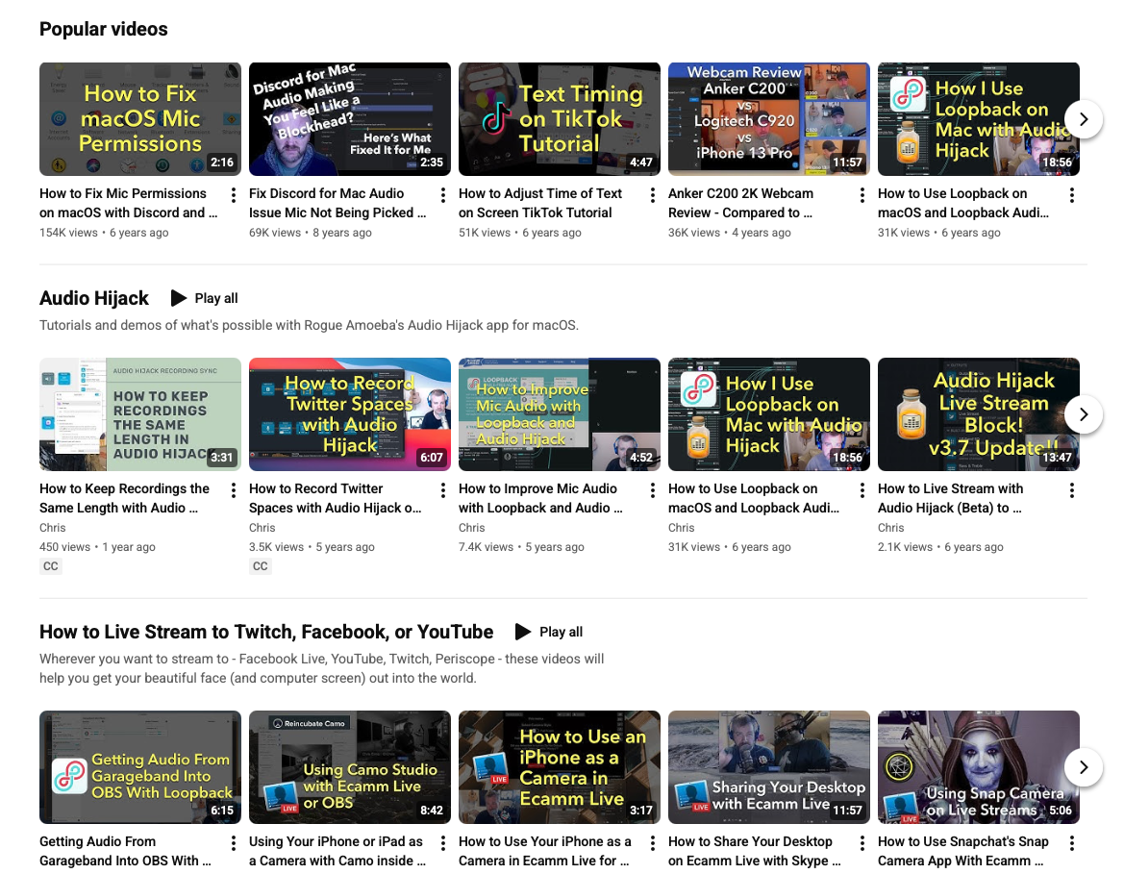The height and width of the screenshot is (874, 1124).
Task: Open thumbnail Discord for Mac Audio Blockhead
Action: click(350, 119)
